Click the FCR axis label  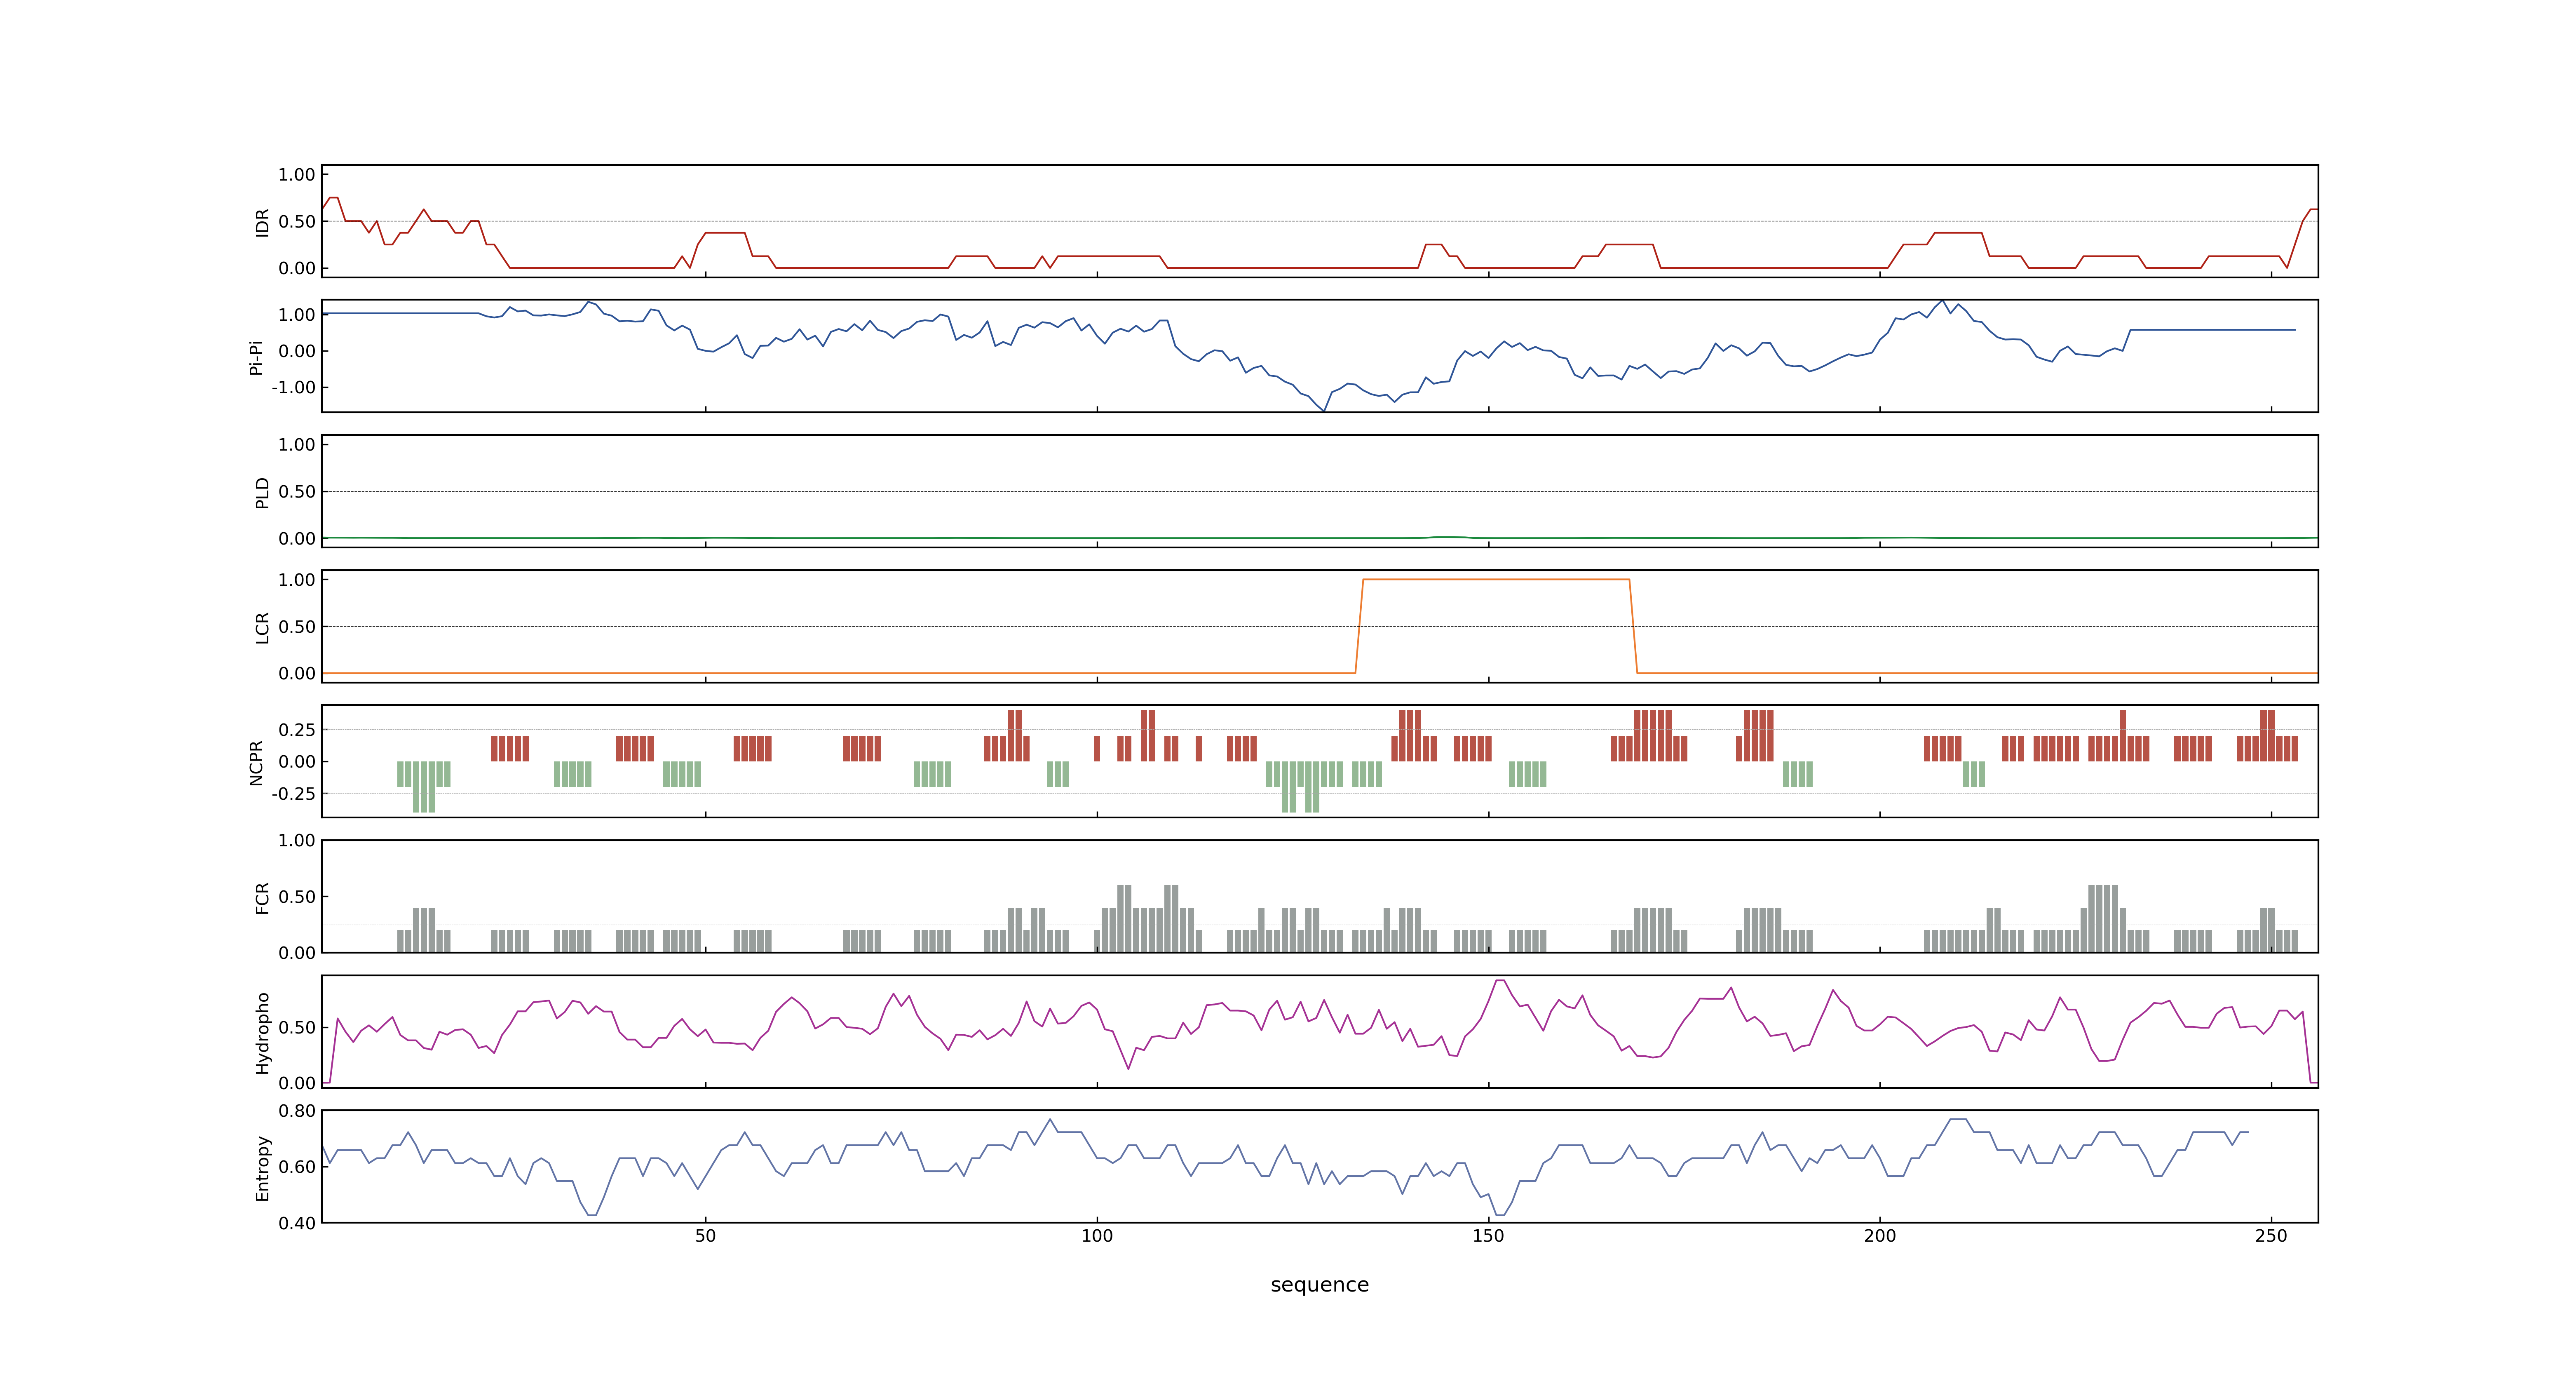pyautogui.click(x=262, y=897)
